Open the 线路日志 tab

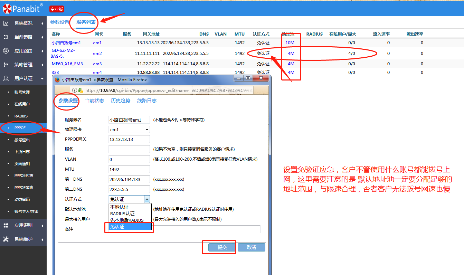pyautogui.click(x=147, y=101)
